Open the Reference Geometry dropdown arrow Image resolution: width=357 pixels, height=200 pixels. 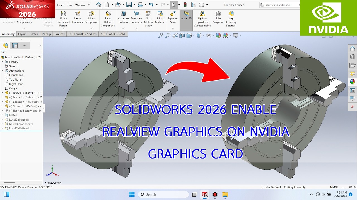[136, 29]
